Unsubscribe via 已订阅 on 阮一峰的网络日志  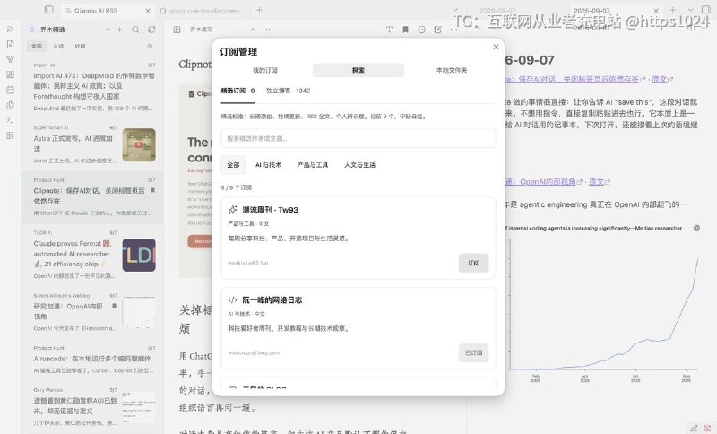pos(474,352)
